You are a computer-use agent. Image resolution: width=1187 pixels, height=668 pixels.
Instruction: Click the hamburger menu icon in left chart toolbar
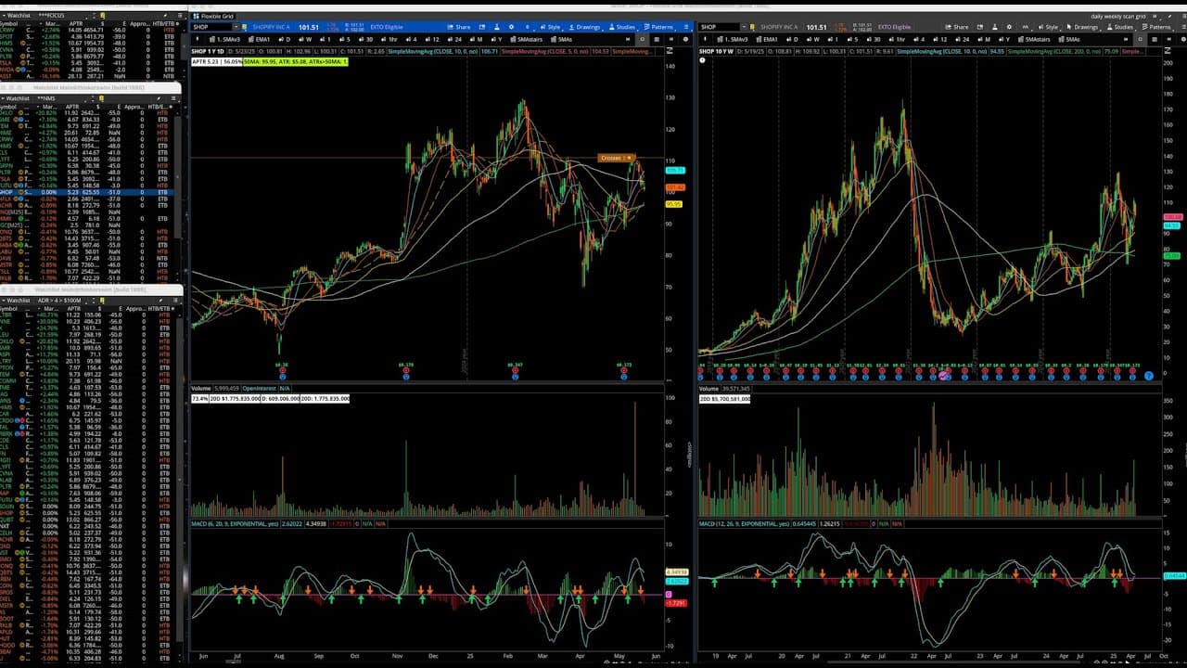click(685, 27)
